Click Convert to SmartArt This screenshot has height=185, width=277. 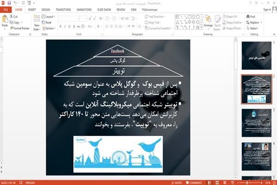[158, 28]
